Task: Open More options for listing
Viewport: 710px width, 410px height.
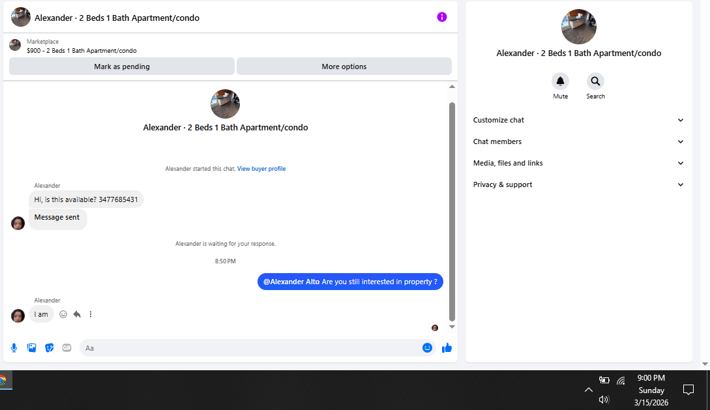Action: point(344,66)
